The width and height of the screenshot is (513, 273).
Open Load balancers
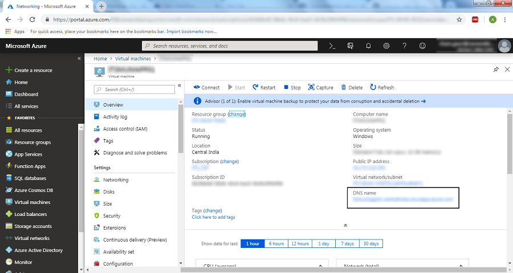[26, 214]
